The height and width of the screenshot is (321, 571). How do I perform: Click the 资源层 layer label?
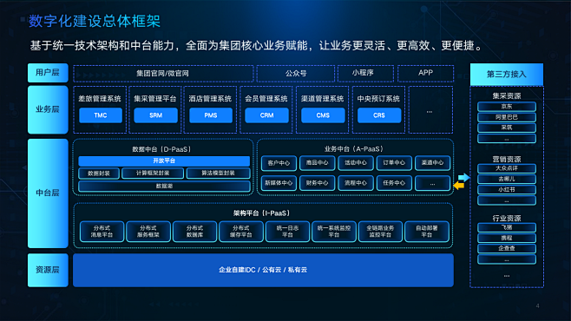48,270
